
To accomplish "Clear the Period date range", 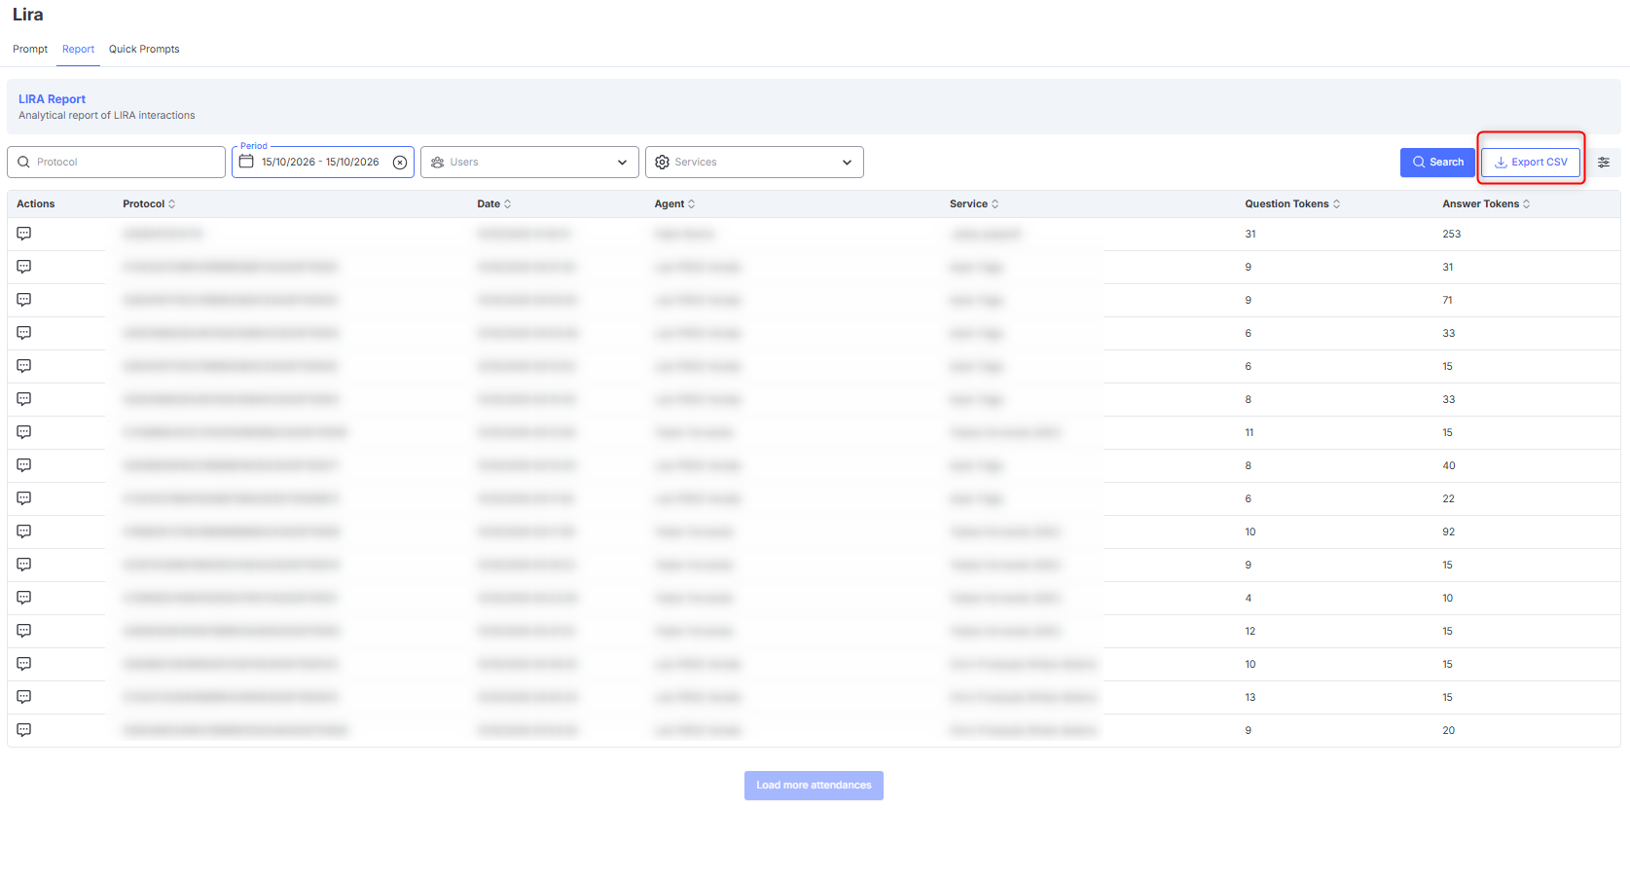I will pyautogui.click(x=400, y=163).
